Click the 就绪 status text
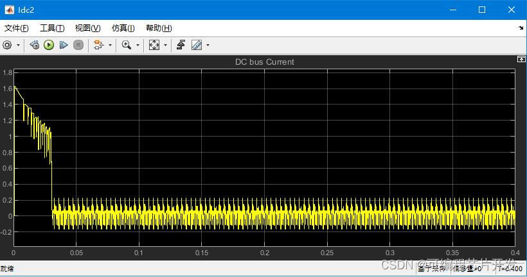527x277 pixels. tap(7, 269)
